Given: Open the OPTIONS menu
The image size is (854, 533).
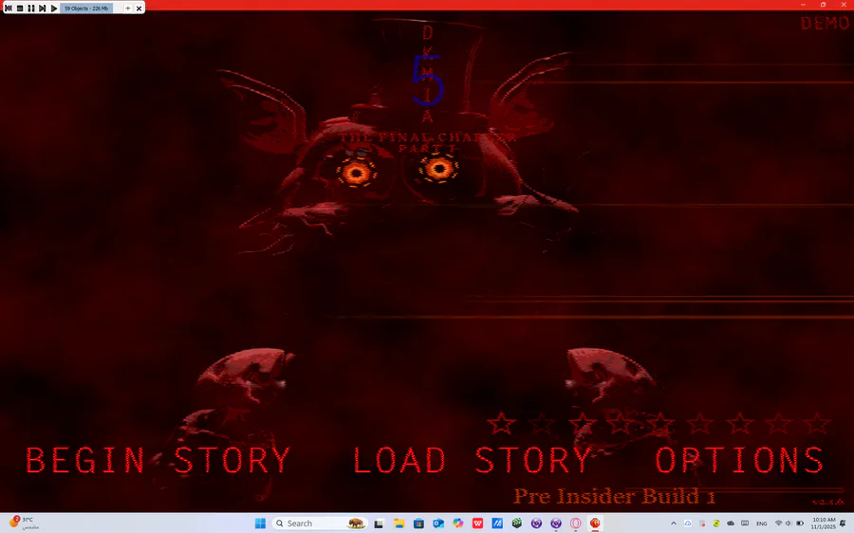Looking at the screenshot, I should click(739, 460).
